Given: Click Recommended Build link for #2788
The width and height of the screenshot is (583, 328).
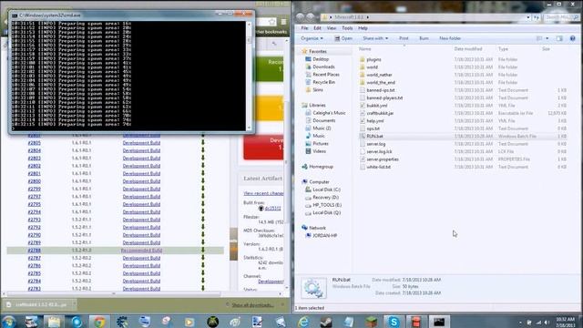Looking at the screenshot, I should [142, 251].
